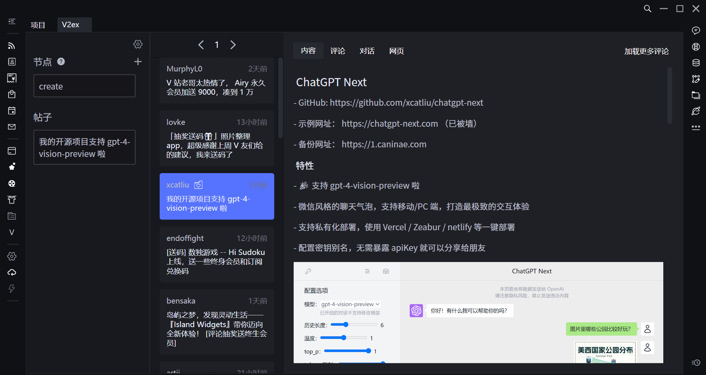Click the 帖子 title text box

tap(85, 147)
